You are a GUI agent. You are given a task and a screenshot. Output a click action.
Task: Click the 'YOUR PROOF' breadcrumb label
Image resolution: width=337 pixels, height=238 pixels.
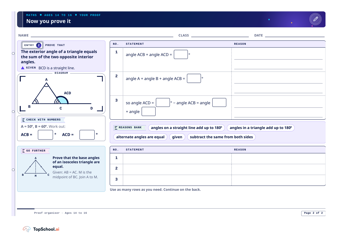coord(90,15)
